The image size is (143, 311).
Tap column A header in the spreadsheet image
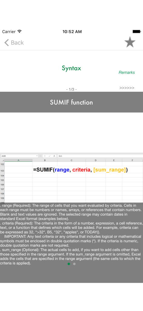point(18,160)
